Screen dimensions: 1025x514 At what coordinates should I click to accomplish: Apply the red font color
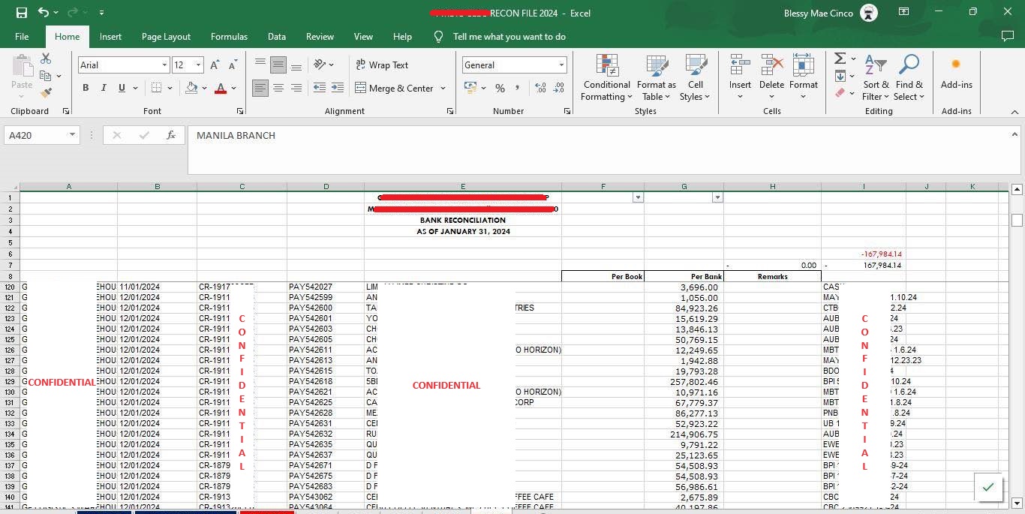pyautogui.click(x=221, y=88)
